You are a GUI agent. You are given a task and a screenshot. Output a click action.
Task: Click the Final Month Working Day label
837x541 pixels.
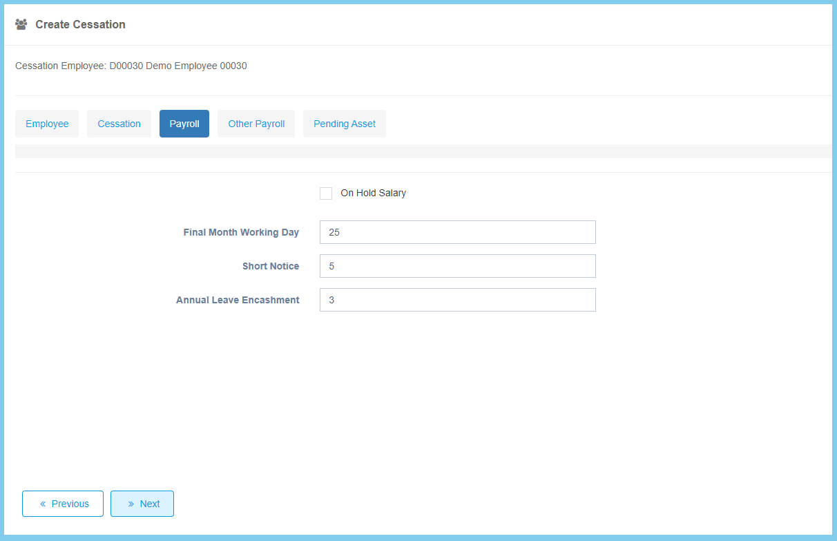pos(241,232)
